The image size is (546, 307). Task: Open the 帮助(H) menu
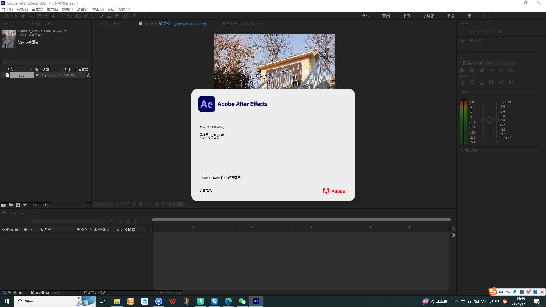tap(124, 9)
